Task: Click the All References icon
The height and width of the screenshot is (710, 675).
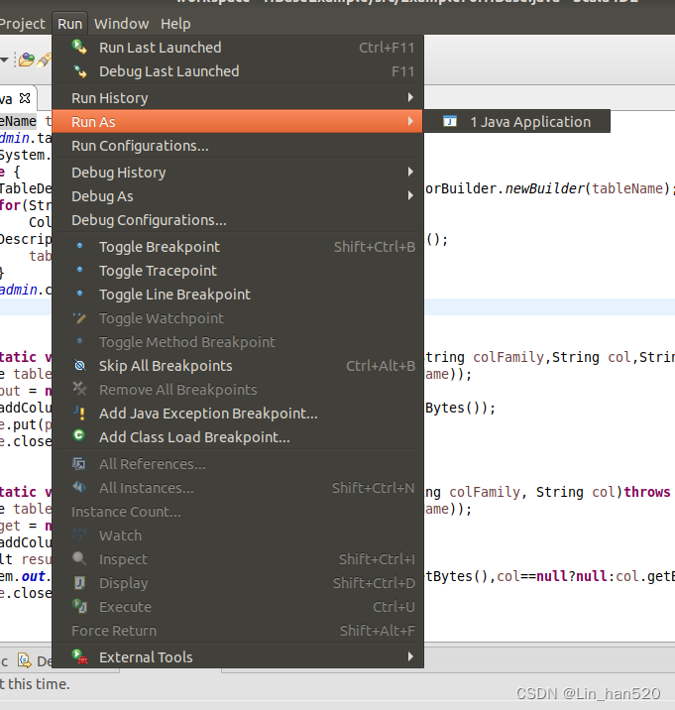Action: coord(78,464)
